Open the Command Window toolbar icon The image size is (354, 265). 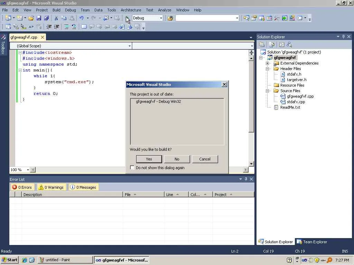[300, 18]
